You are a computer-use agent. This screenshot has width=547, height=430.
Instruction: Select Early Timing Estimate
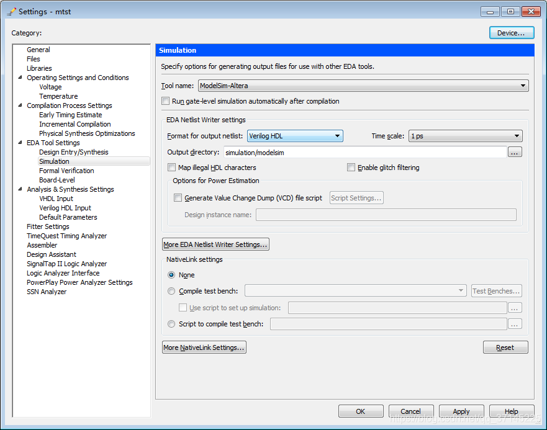click(70, 115)
